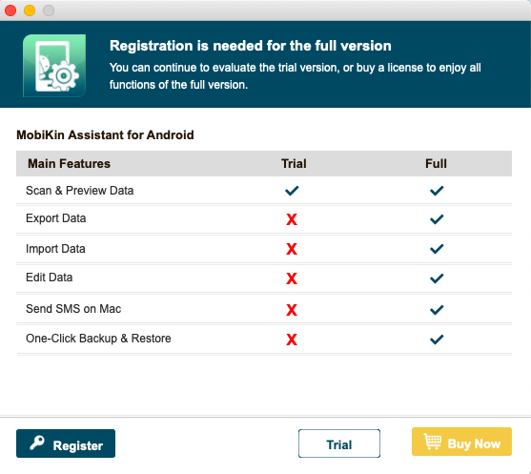The image size is (531, 474).
Task: Click the red X for Import Data
Action: point(292,249)
